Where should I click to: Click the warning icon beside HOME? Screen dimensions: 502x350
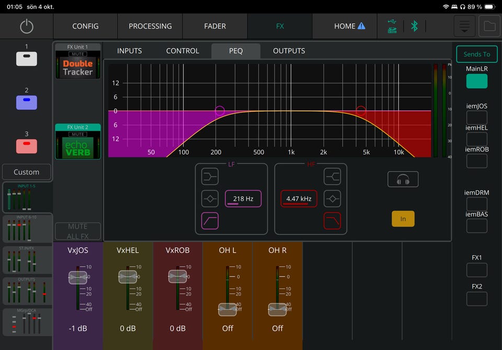coord(361,26)
